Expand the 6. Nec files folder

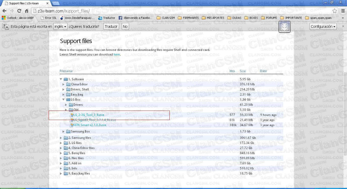coord(61,158)
